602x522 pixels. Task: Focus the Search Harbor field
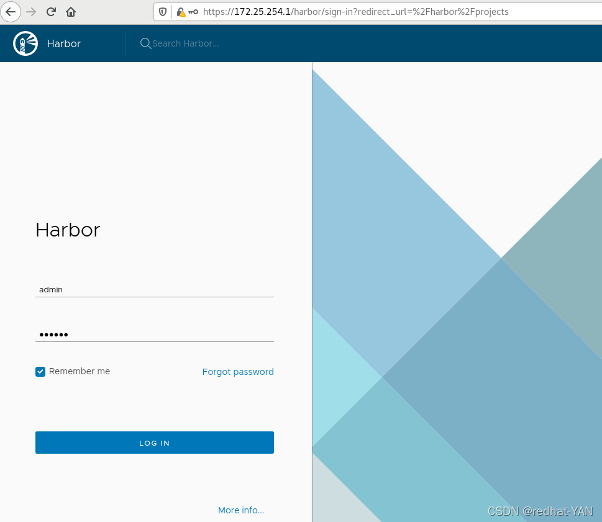[x=185, y=43]
